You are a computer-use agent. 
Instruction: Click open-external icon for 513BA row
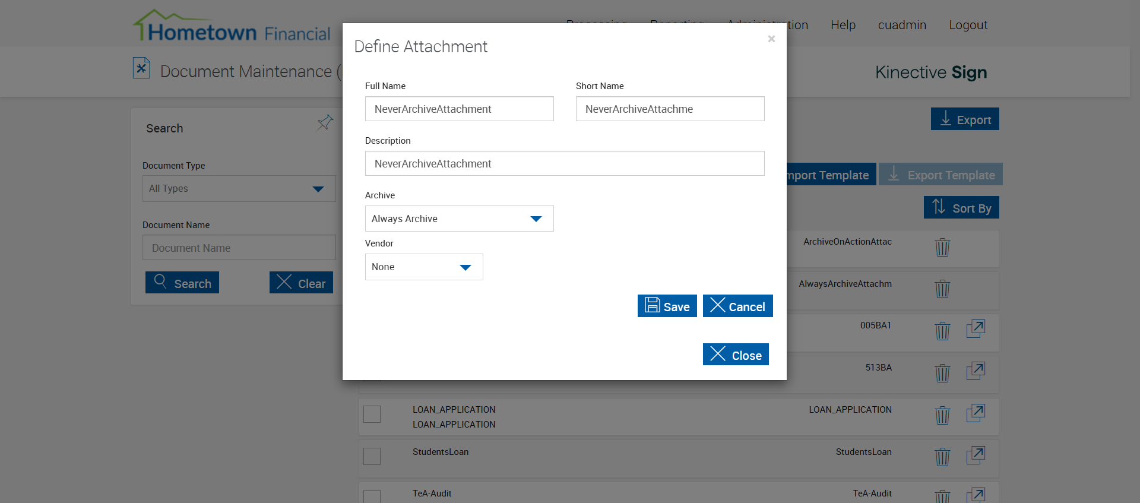pos(976,371)
